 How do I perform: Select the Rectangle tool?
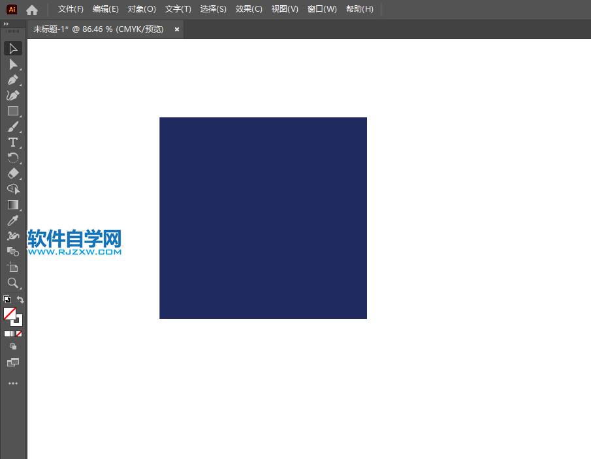click(13, 111)
